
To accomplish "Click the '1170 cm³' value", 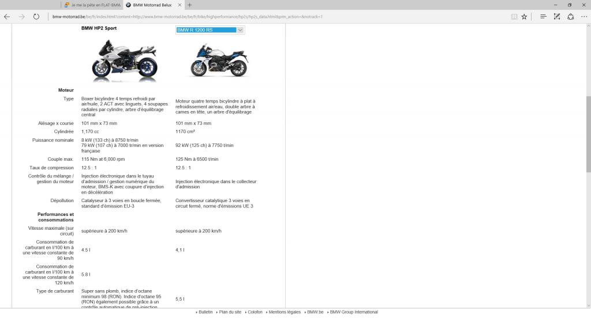I will click(185, 132).
